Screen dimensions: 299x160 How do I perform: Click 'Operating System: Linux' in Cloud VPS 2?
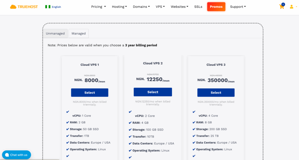(x=151, y=150)
